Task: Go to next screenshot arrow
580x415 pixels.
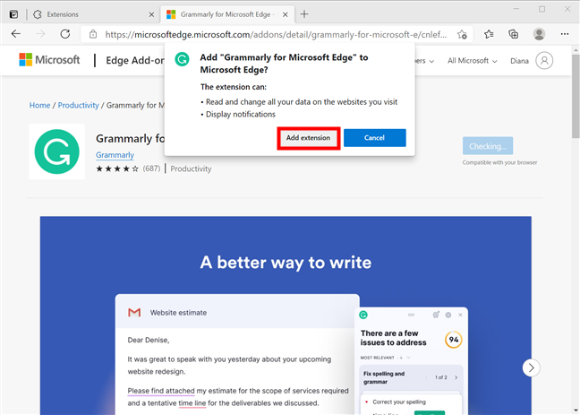Action: (531, 367)
